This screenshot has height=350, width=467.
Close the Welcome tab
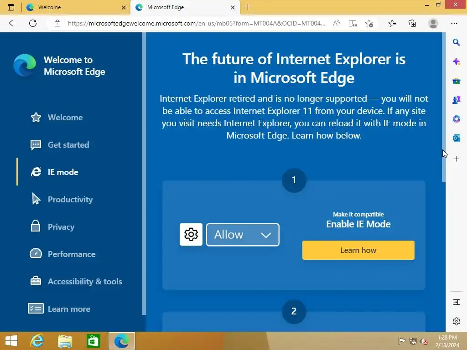124,7
